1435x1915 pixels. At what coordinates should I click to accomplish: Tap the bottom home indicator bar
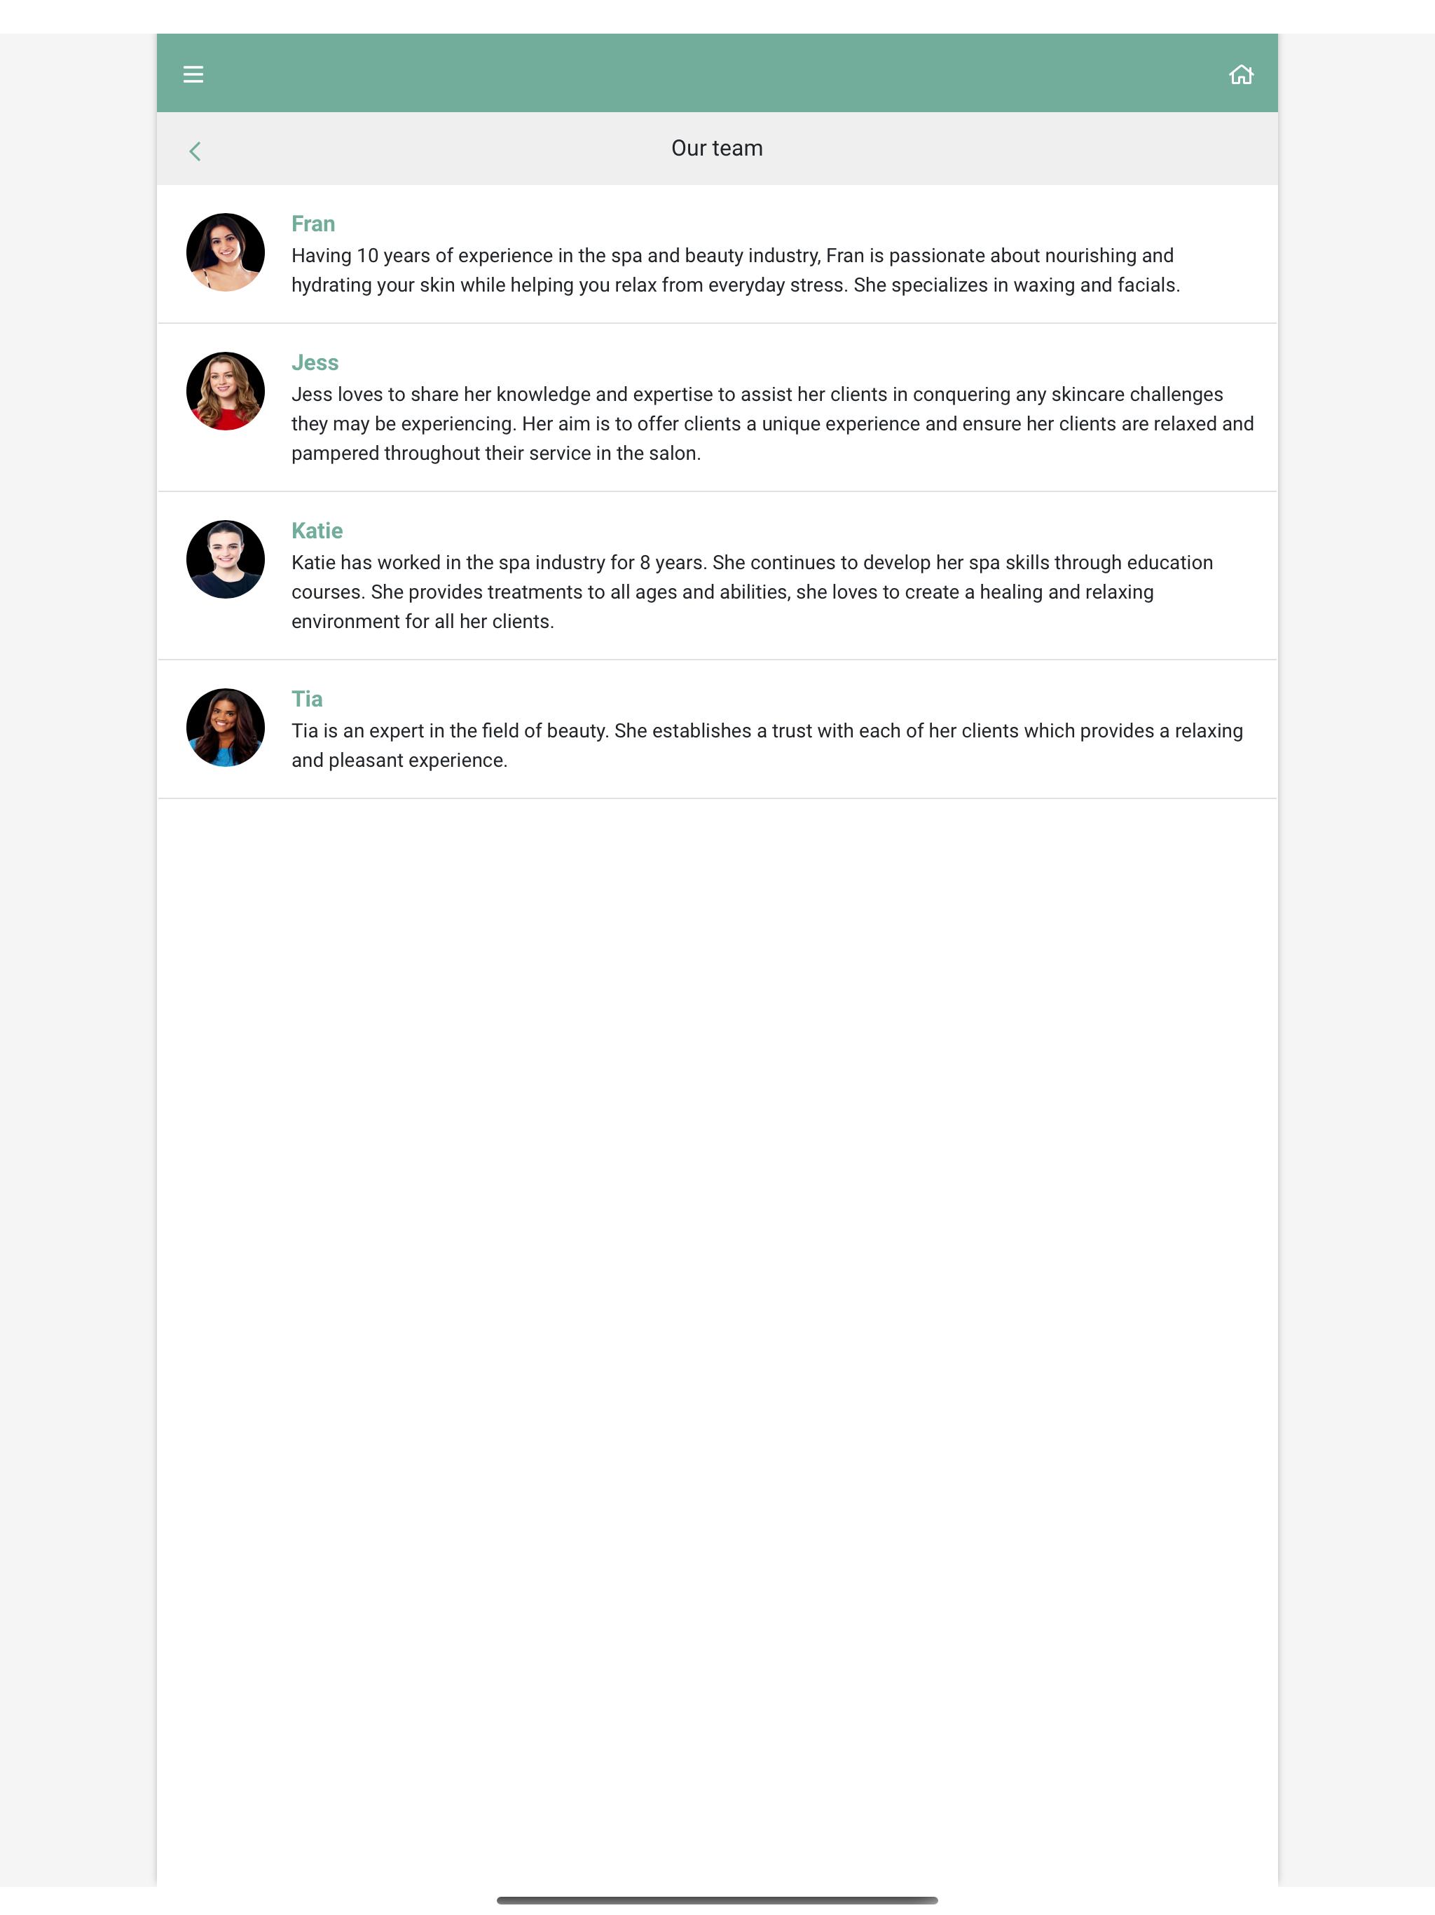point(717,1900)
